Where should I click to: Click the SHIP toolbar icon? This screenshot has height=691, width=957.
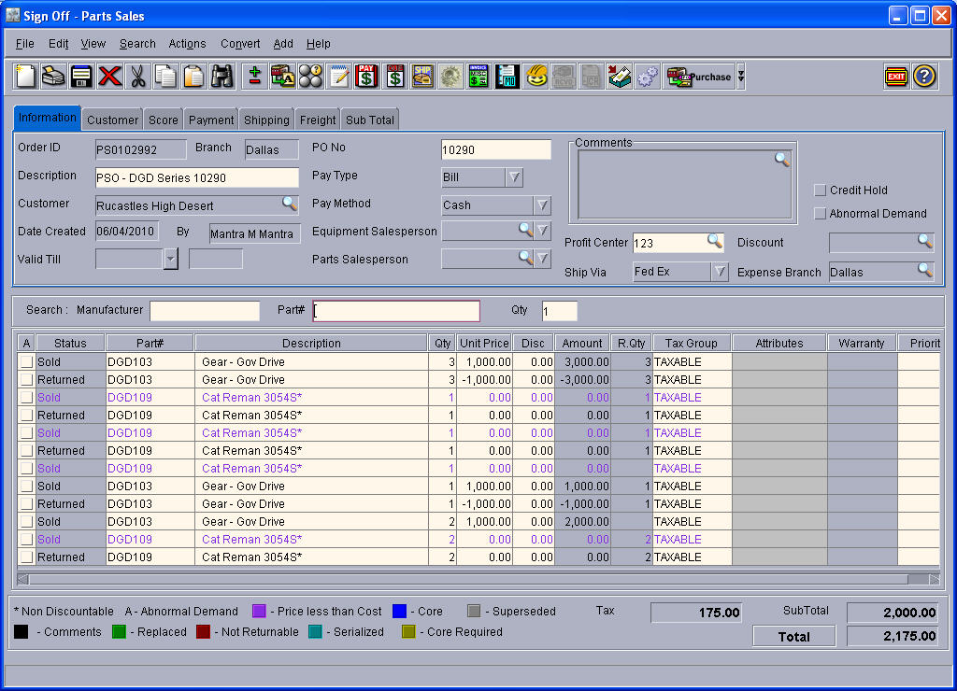click(422, 77)
